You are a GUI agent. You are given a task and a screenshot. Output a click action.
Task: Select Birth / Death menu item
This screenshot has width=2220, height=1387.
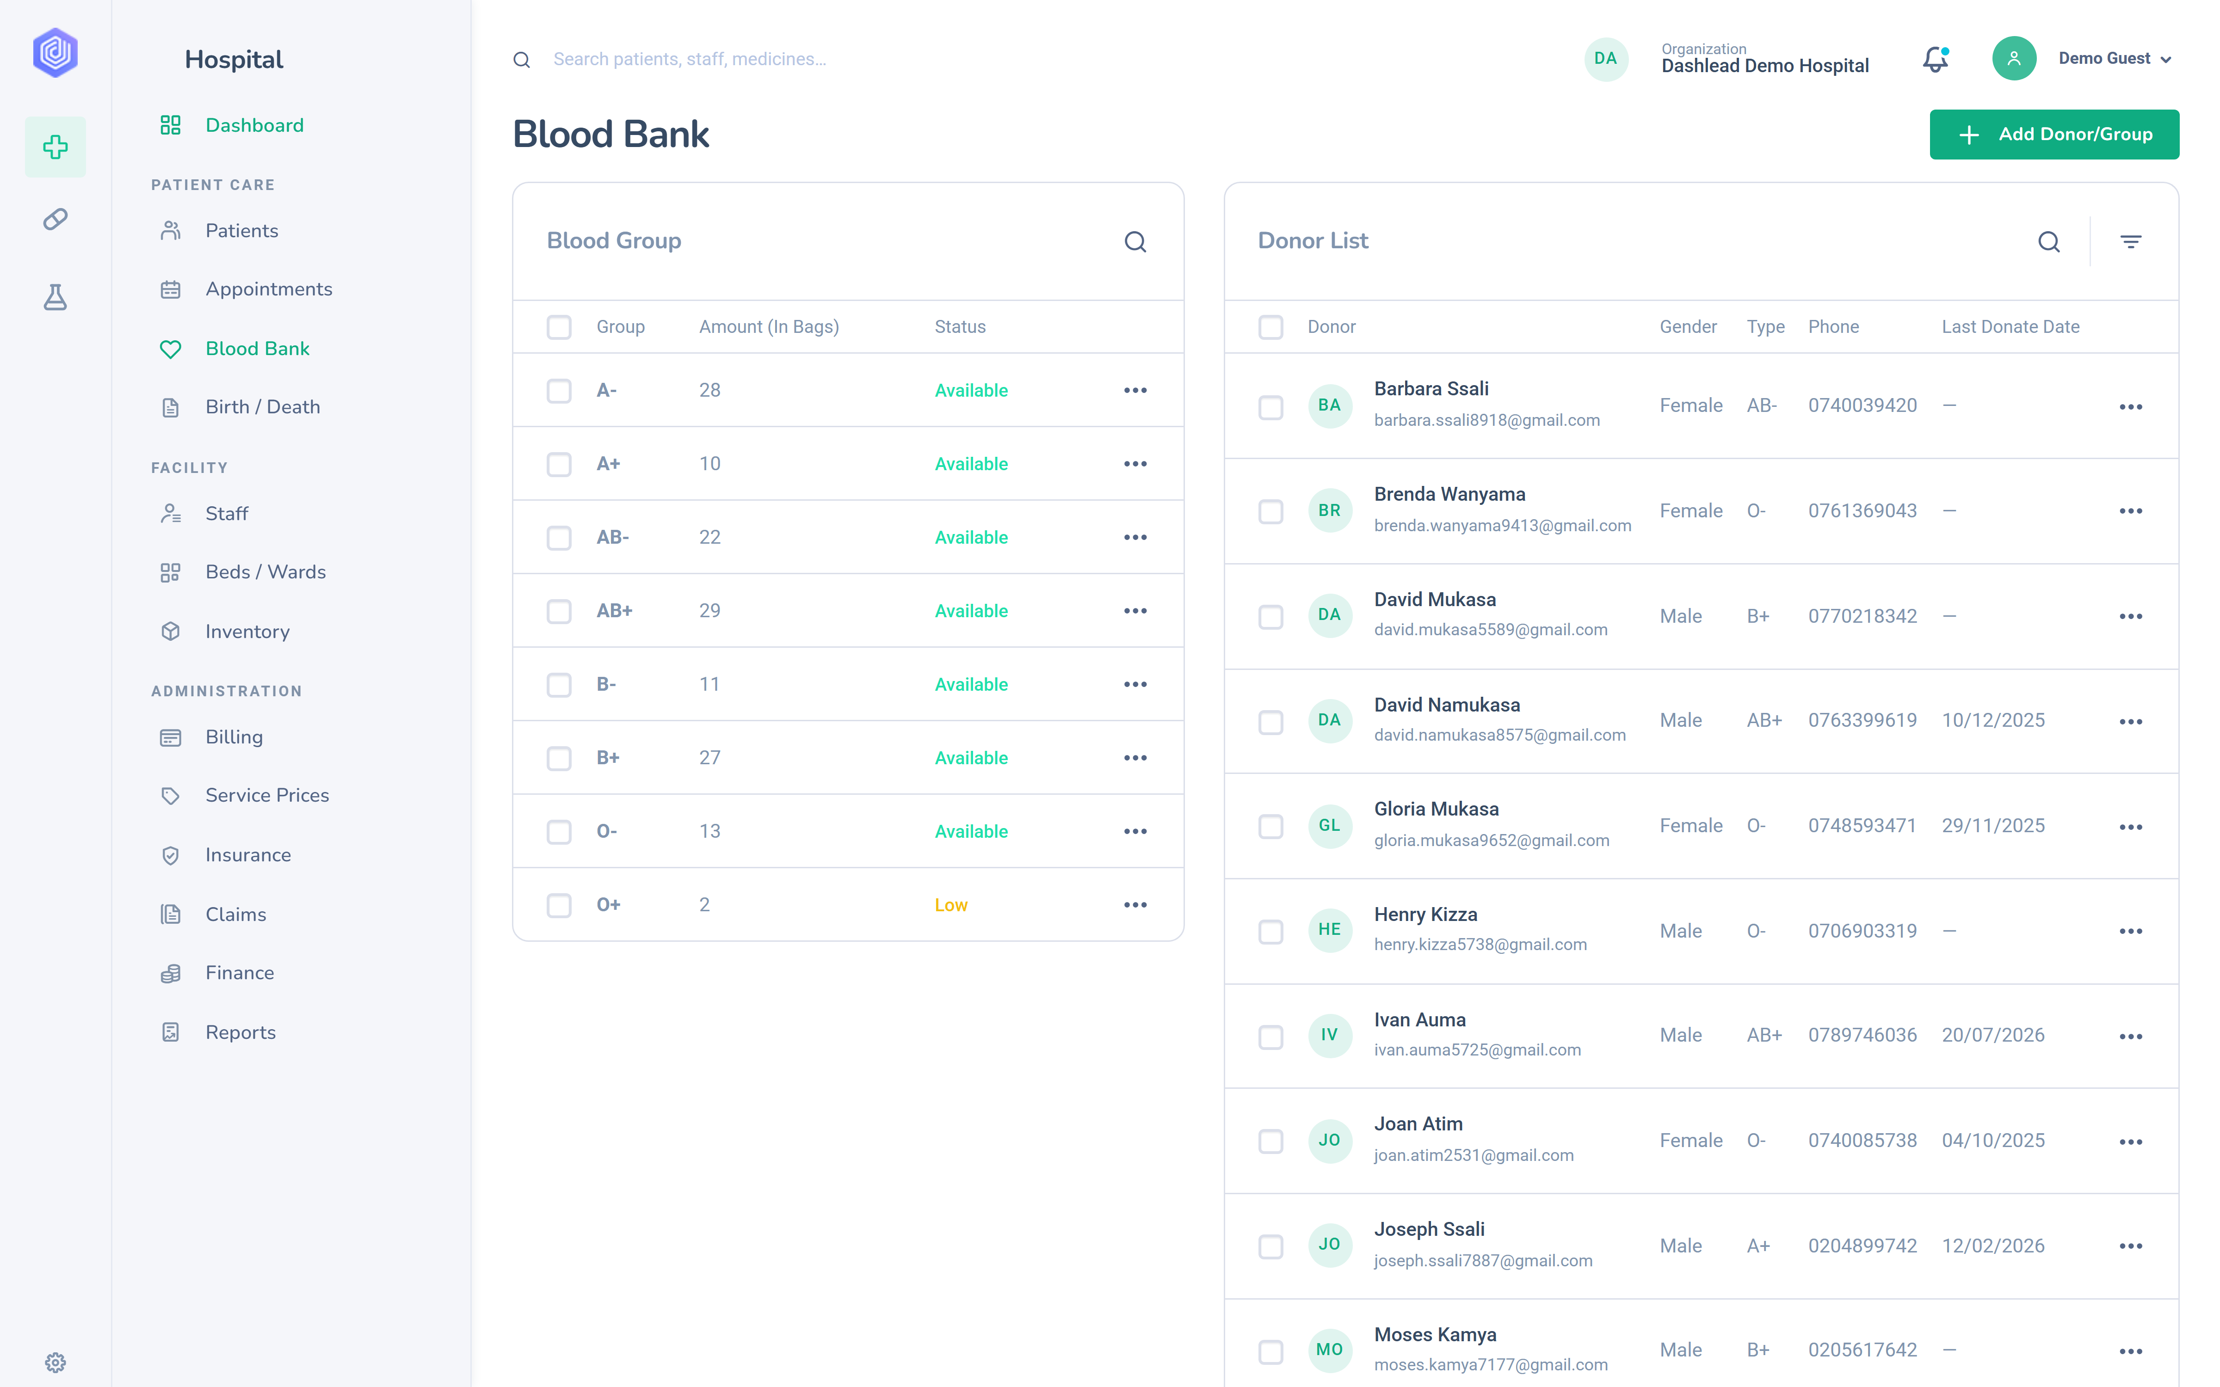(x=262, y=407)
